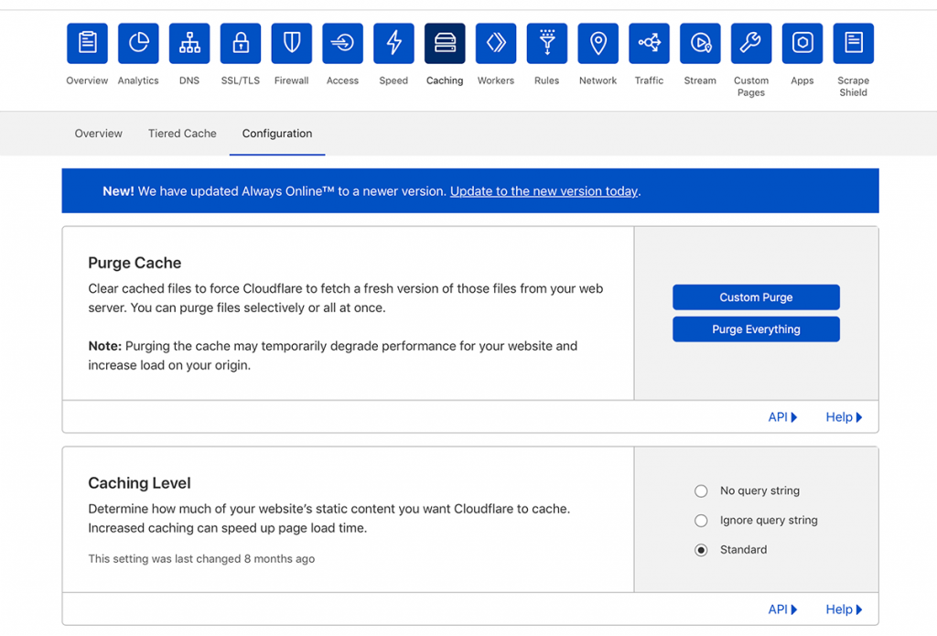Select the DNS icon
This screenshot has width=937, height=636.
point(188,42)
